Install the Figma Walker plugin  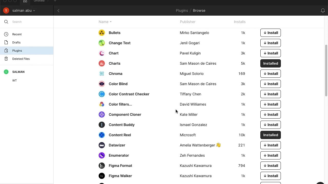tap(271, 176)
